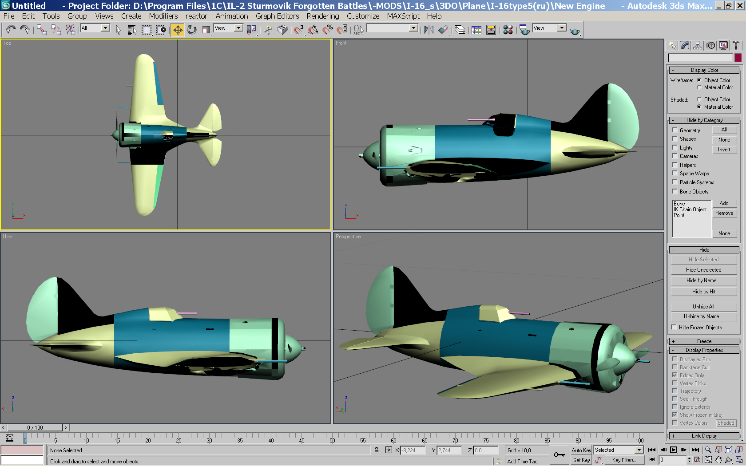
Task: Activate the Select and Rotate tool
Action: tap(192, 30)
